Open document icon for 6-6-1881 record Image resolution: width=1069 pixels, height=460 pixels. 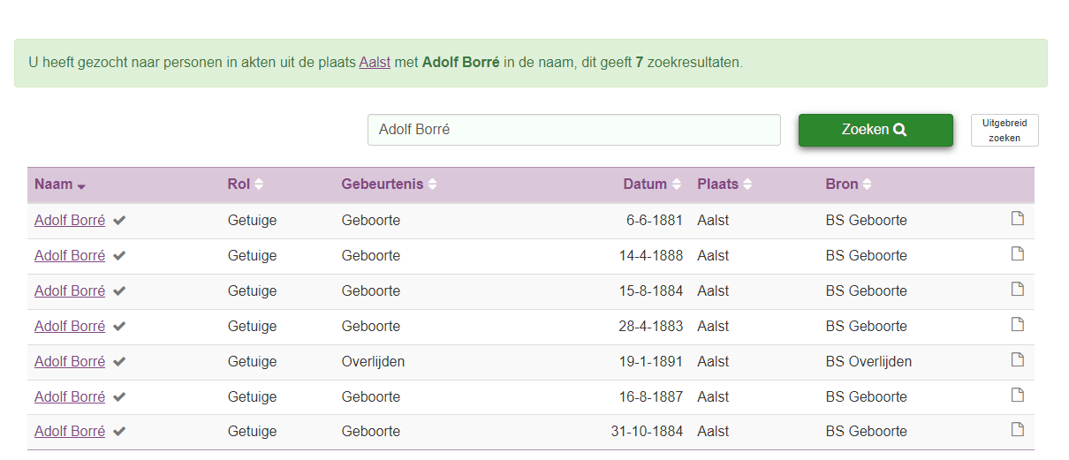pos(1017,219)
